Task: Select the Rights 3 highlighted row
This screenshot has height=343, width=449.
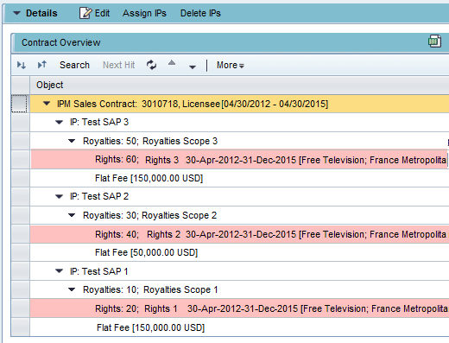Action: click(x=239, y=159)
